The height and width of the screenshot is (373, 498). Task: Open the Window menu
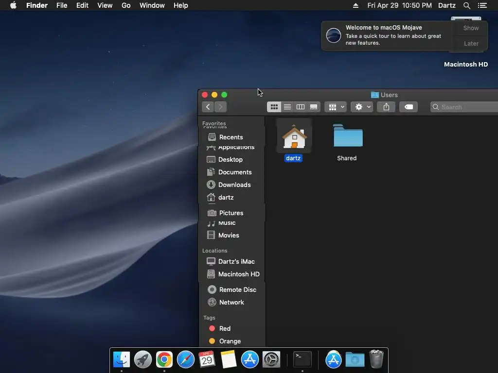tap(152, 5)
